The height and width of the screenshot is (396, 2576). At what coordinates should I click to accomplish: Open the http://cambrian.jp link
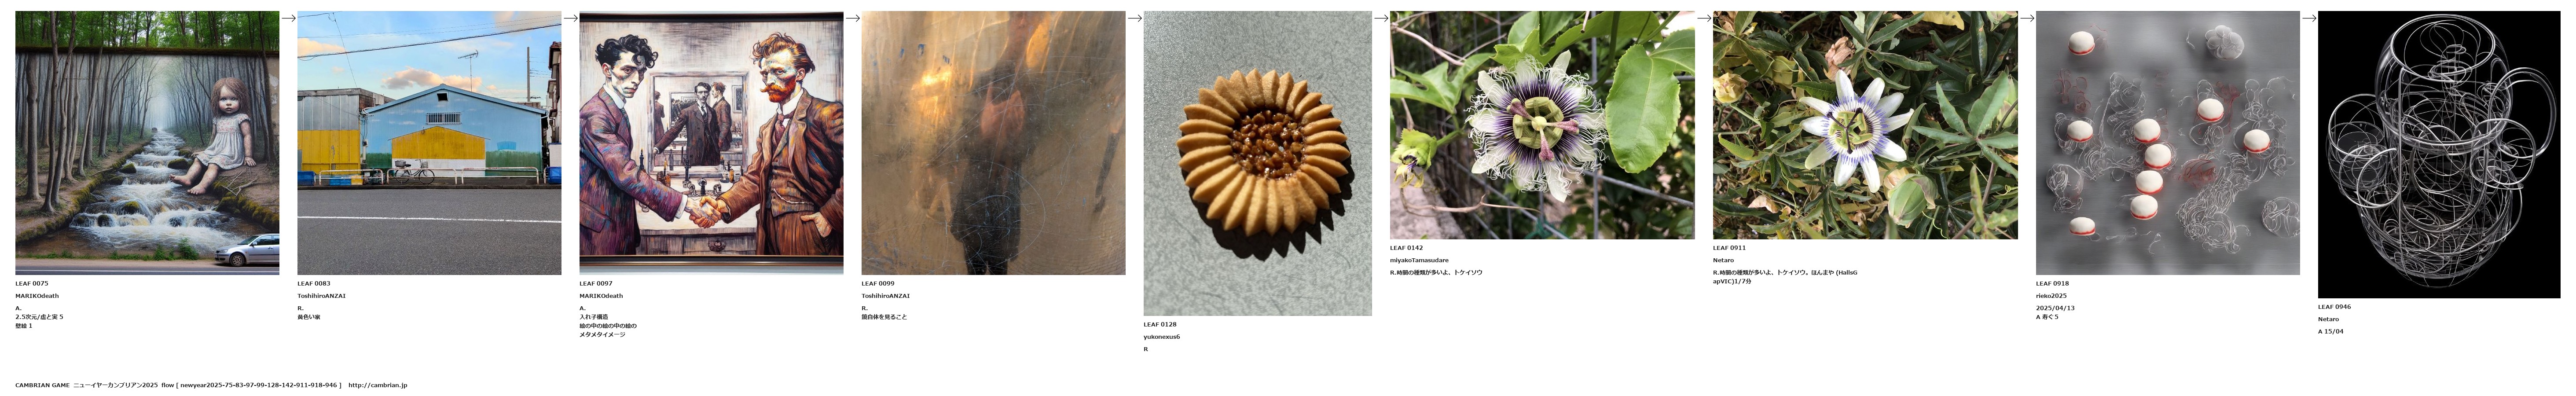pyautogui.click(x=377, y=385)
